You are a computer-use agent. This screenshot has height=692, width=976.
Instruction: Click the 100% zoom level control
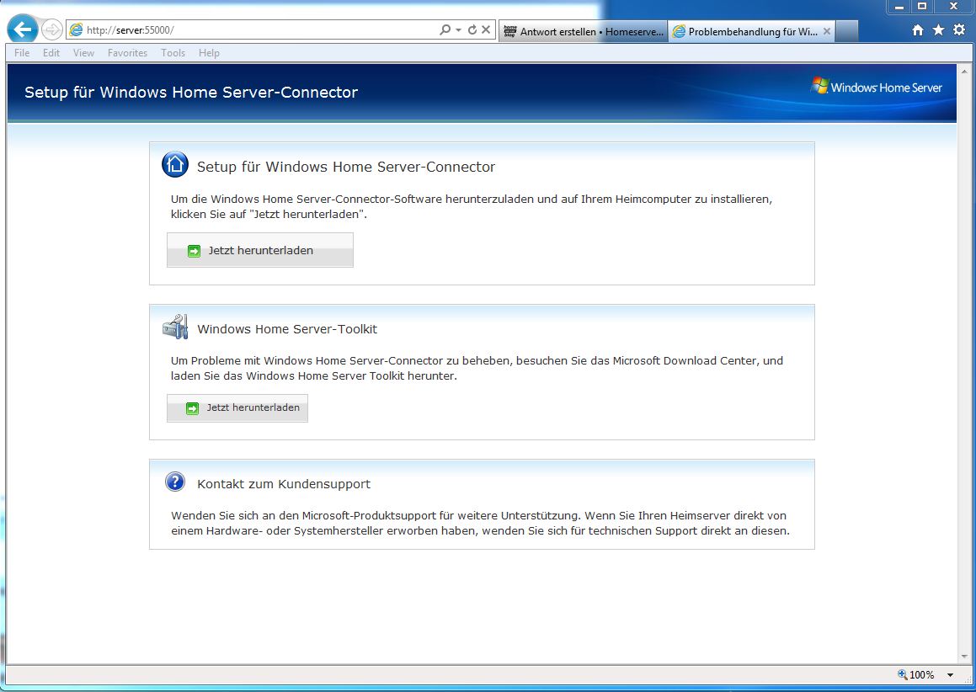(x=916, y=675)
